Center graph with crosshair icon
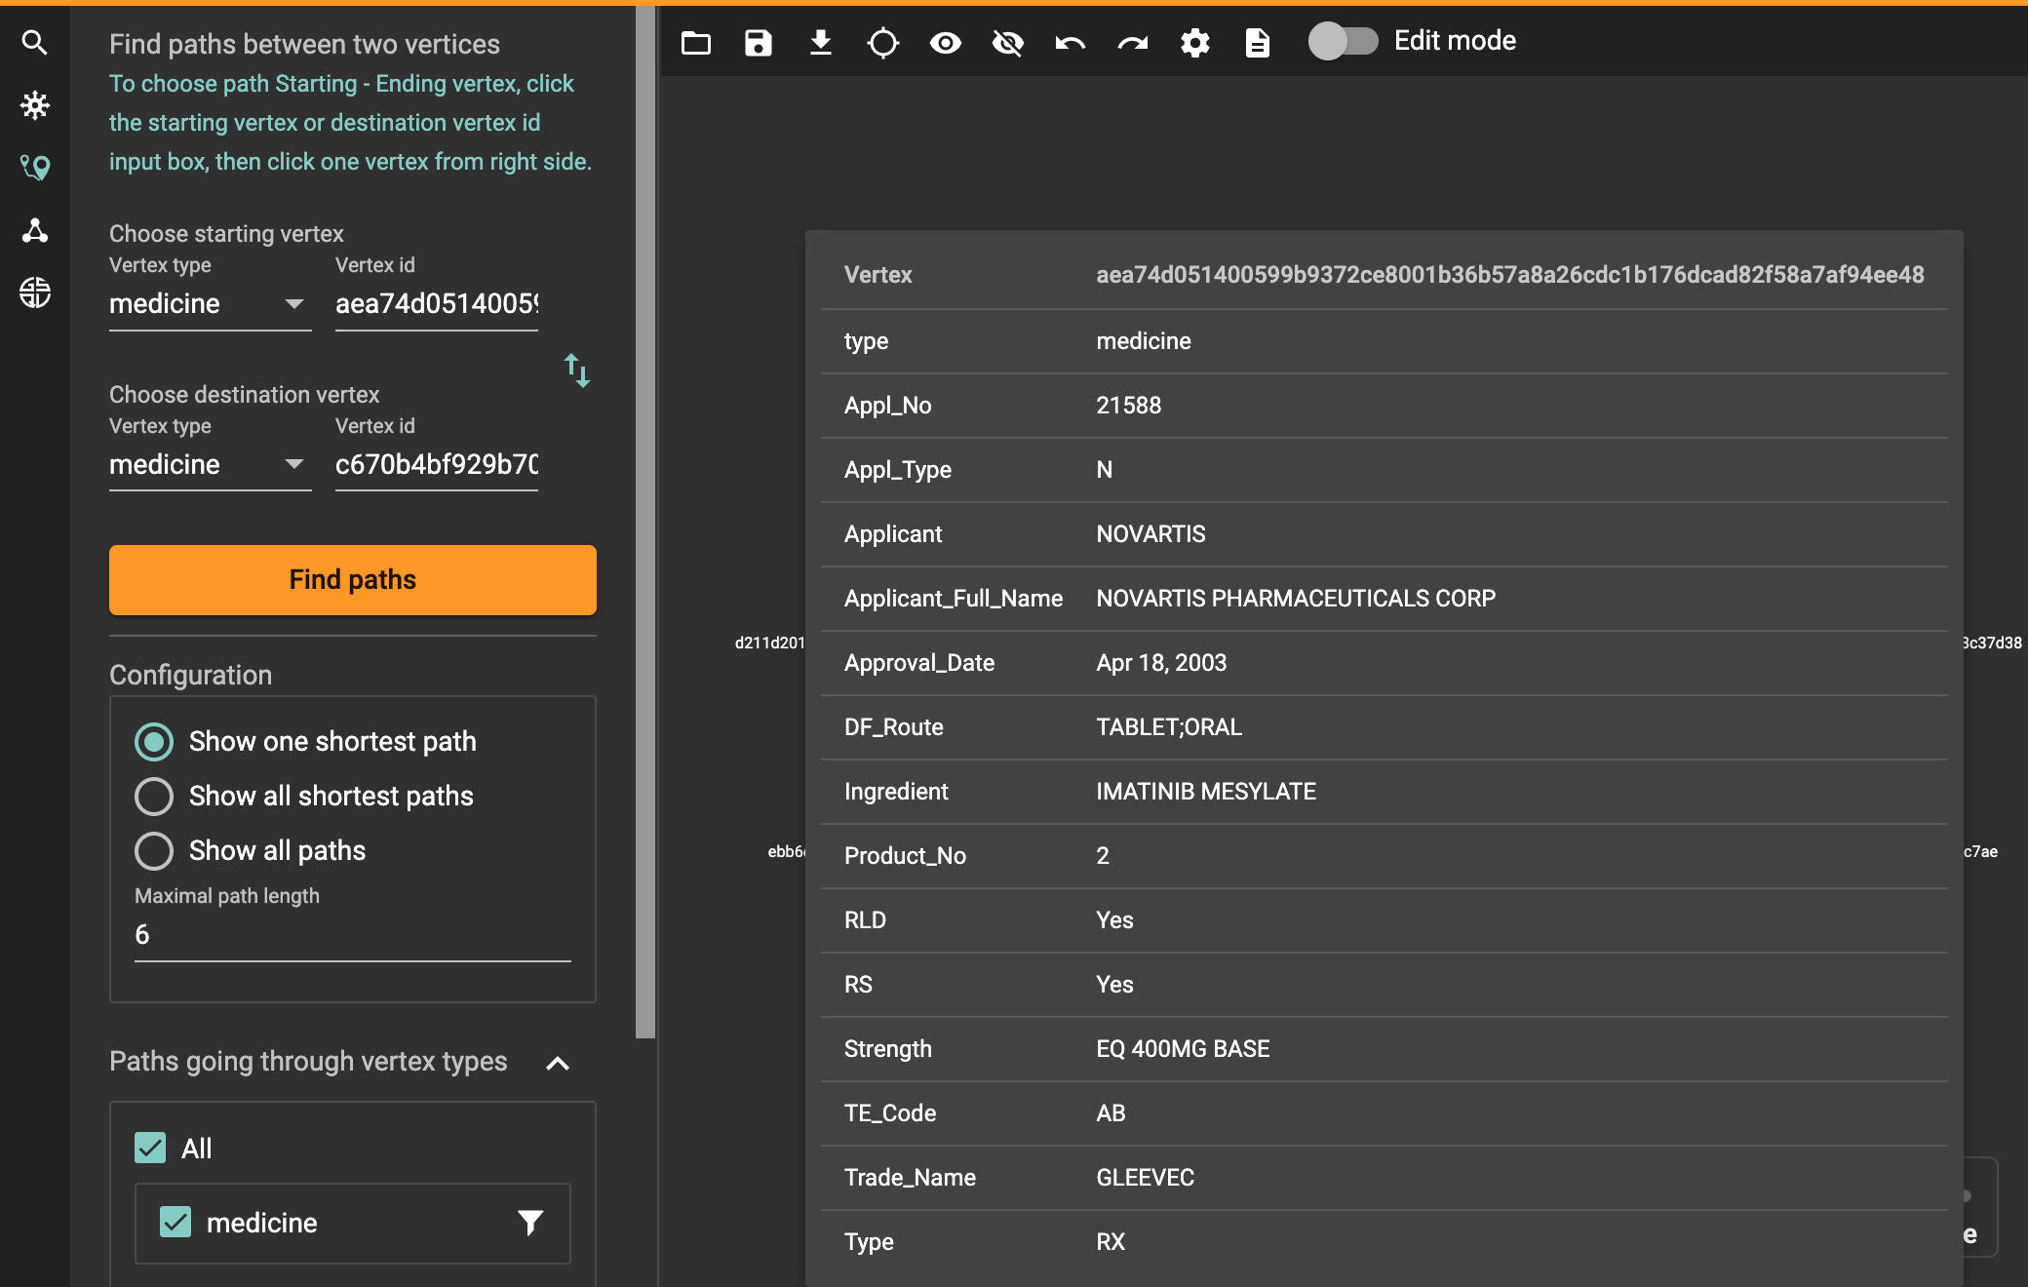 point(883,43)
